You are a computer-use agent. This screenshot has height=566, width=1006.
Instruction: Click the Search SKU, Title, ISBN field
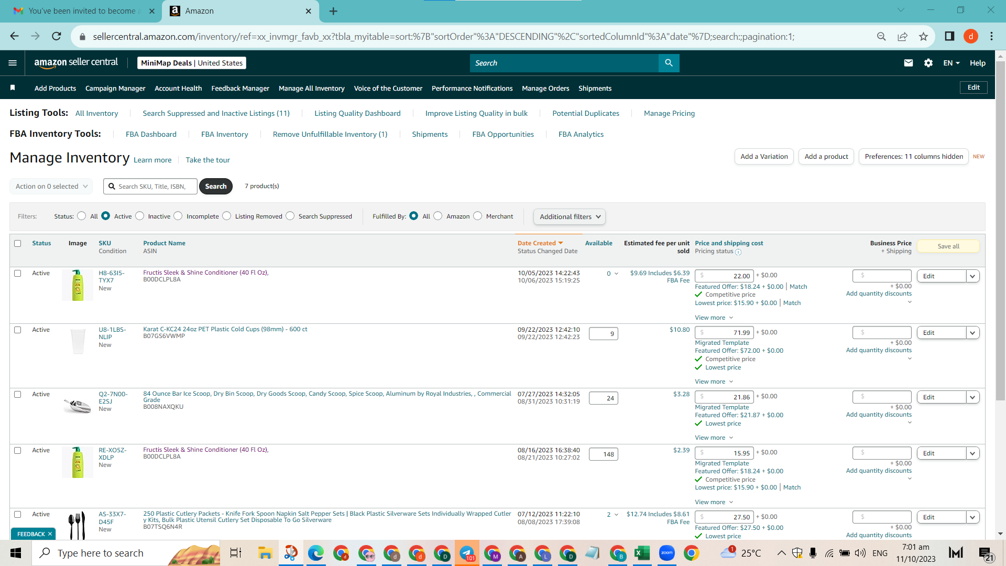[x=150, y=186]
